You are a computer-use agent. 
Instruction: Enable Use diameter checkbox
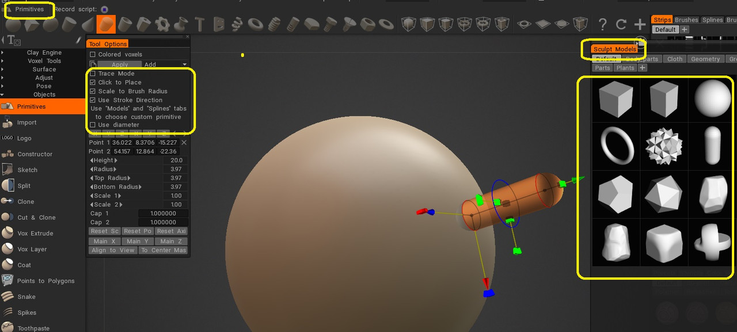click(93, 125)
